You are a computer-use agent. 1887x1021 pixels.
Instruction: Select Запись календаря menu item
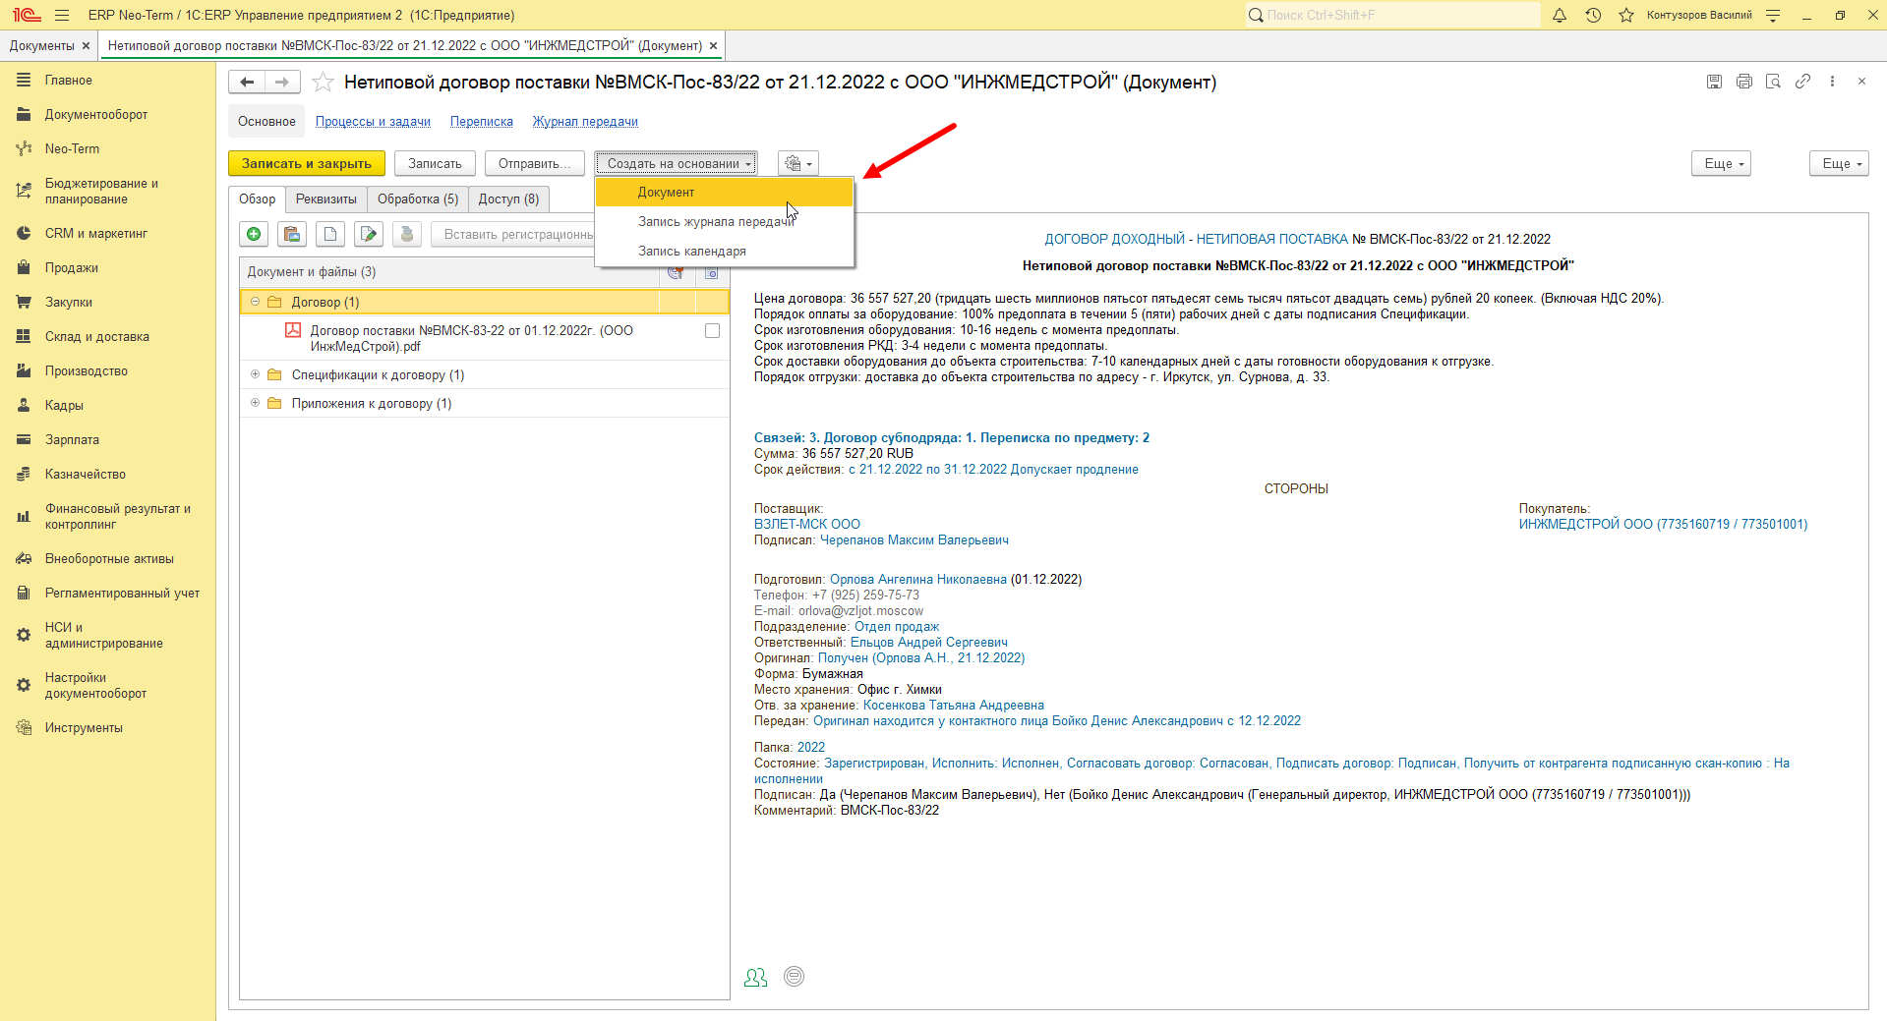click(724, 251)
